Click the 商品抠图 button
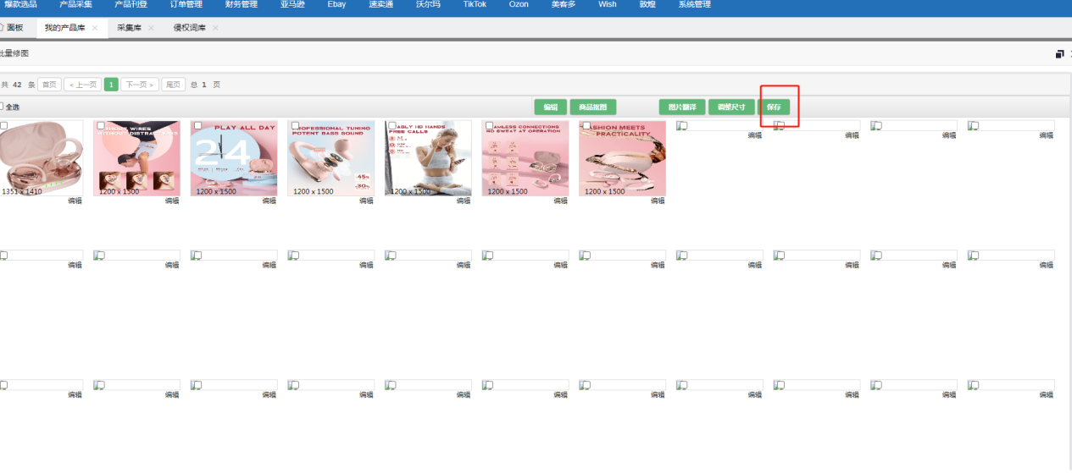The width and height of the screenshot is (1072, 473). point(593,107)
